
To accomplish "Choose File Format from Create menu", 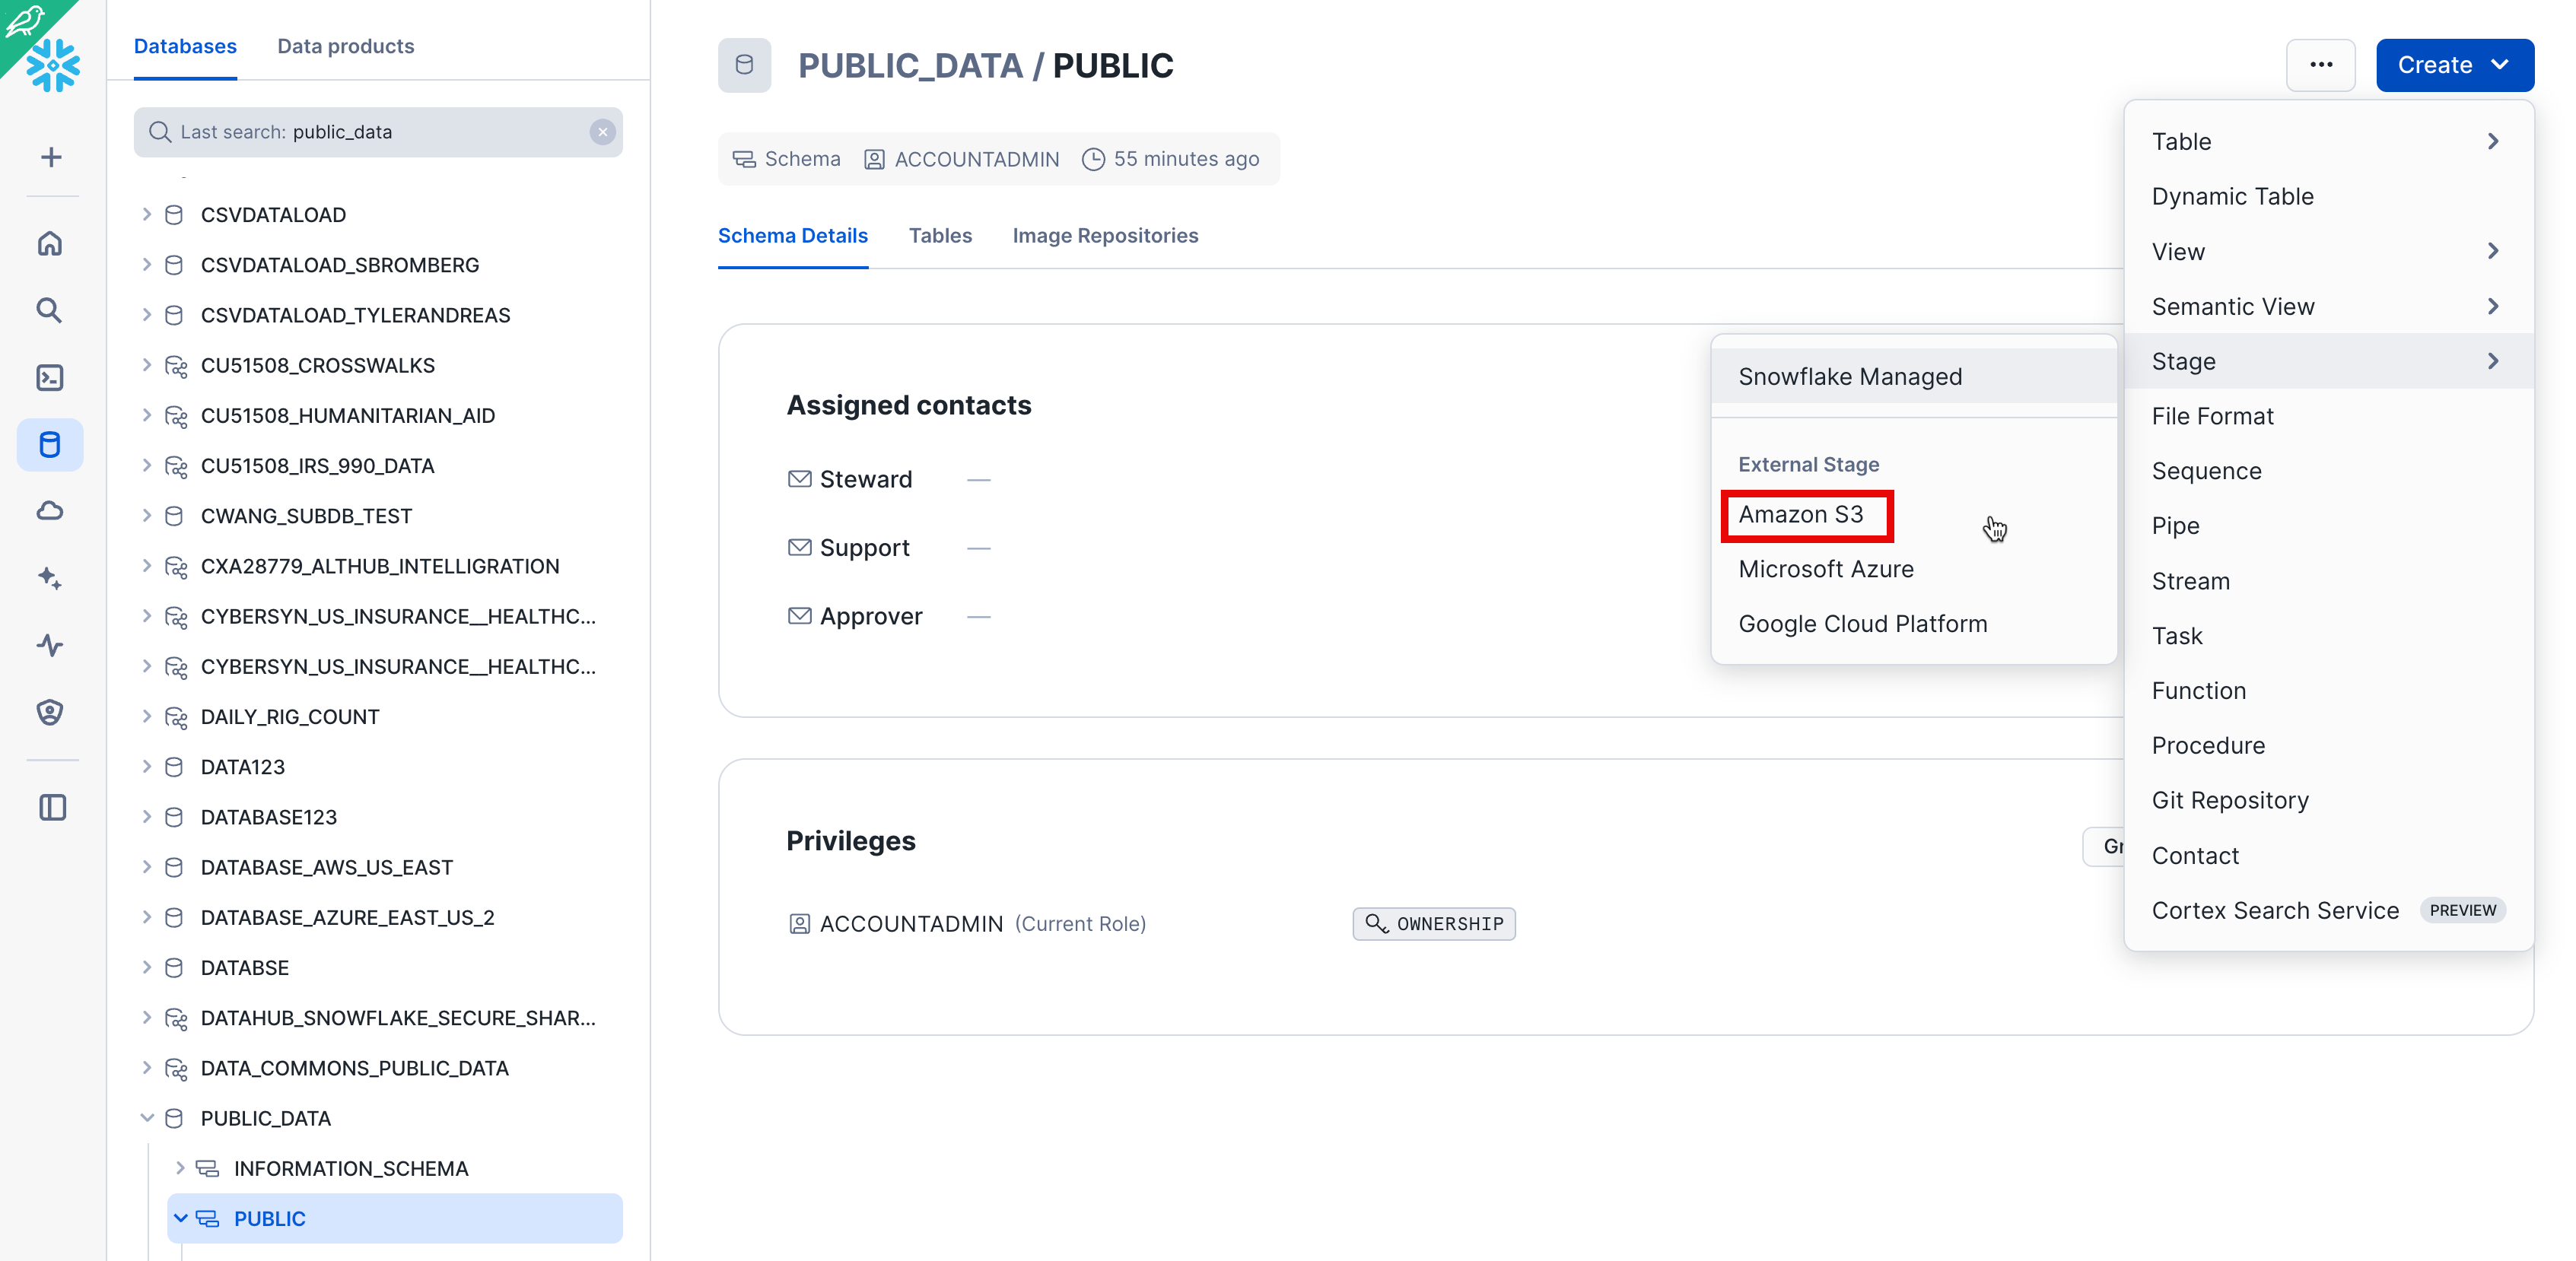I will click(2212, 416).
